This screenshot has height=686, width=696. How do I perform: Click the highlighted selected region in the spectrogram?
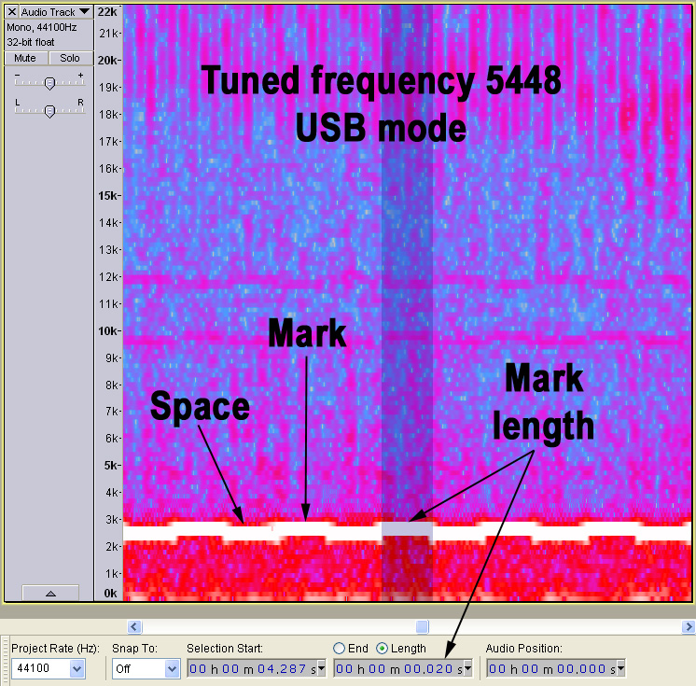tap(407, 303)
